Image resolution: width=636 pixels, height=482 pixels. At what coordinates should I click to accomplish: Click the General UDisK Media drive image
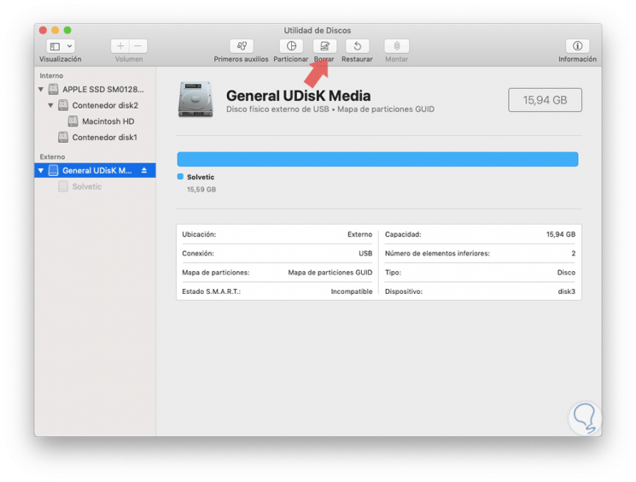[x=195, y=99]
